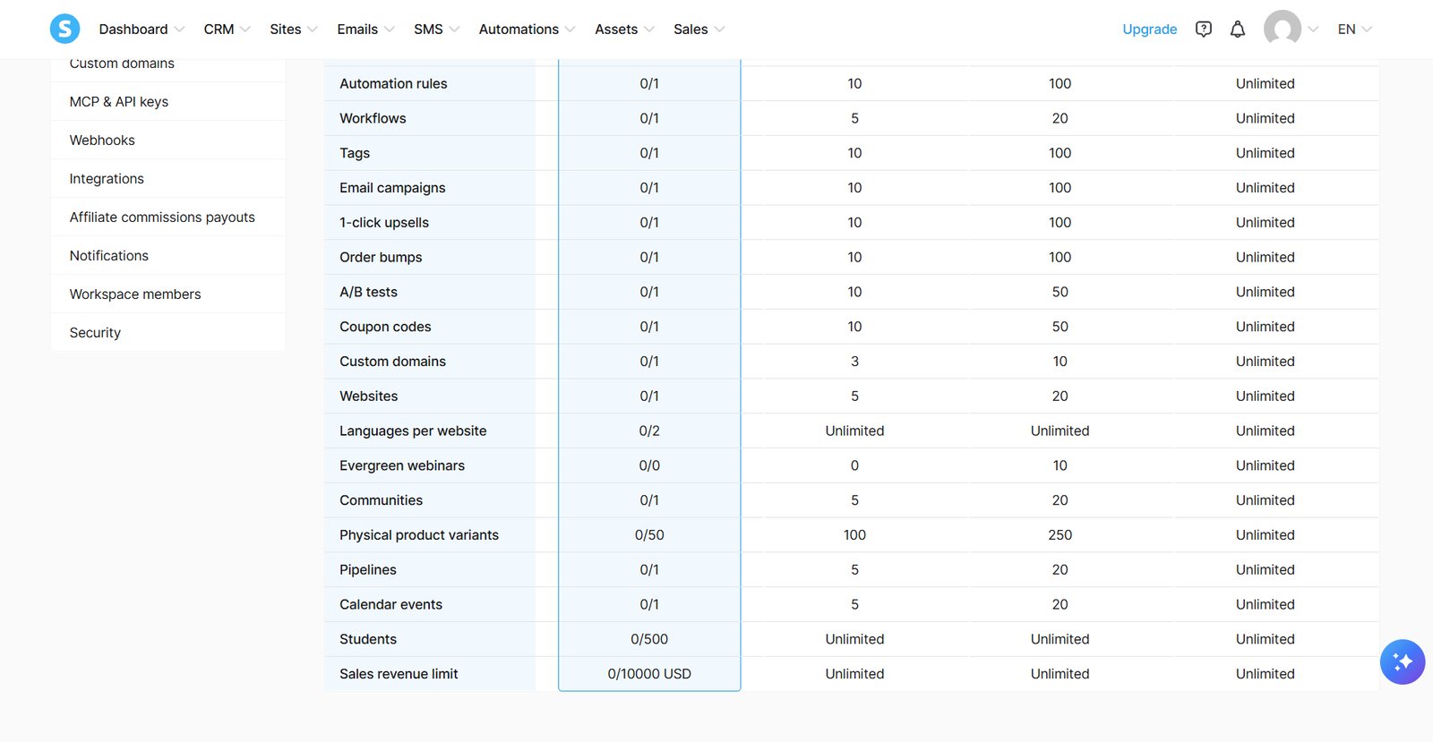Viewport: 1433px width, 742px height.
Task: Open the notifications bell icon
Action: 1238,30
